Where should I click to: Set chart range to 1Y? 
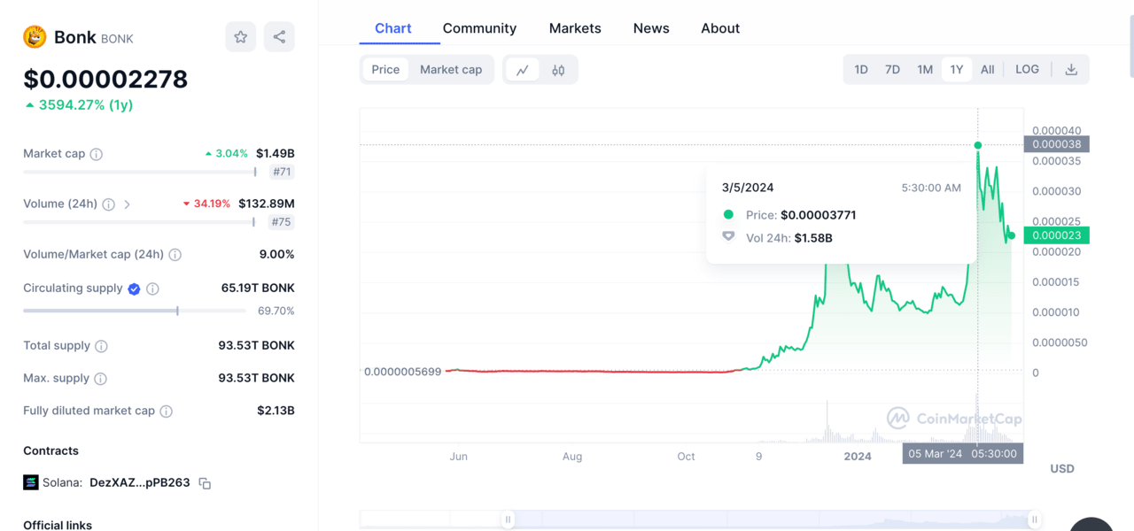957,70
